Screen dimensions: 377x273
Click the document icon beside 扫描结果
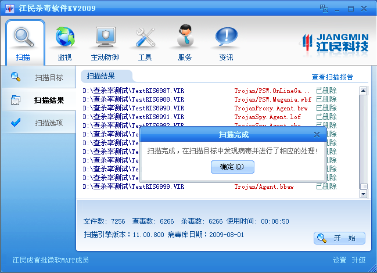(x=16, y=100)
